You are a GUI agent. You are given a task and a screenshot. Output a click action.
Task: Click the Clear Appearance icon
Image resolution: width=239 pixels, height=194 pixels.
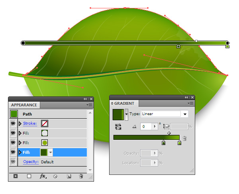click(x=55, y=176)
